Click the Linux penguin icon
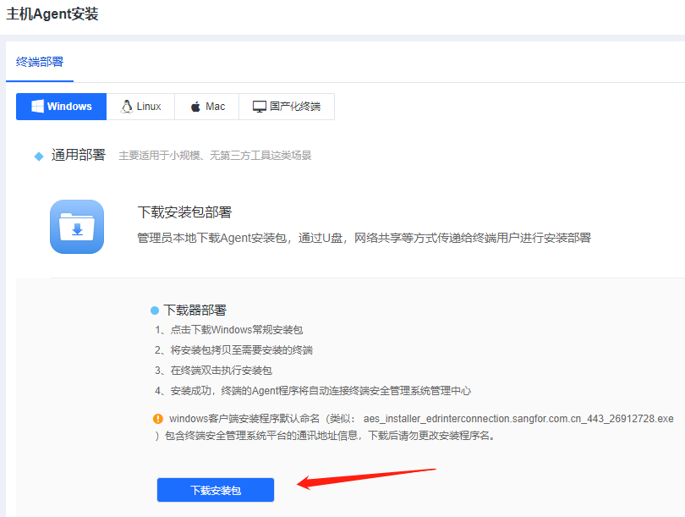Image resolution: width=685 pixels, height=517 pixels. (125, 106)
